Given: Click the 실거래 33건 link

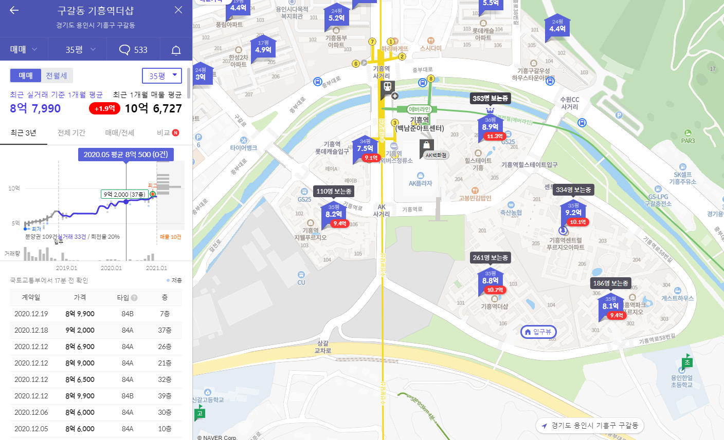Looking at the screenshot, I should click(x=72, y=237).
